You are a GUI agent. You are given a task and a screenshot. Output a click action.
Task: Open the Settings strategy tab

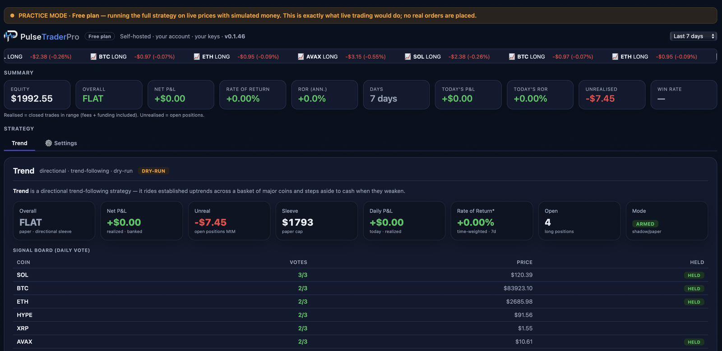pos(61,143)
